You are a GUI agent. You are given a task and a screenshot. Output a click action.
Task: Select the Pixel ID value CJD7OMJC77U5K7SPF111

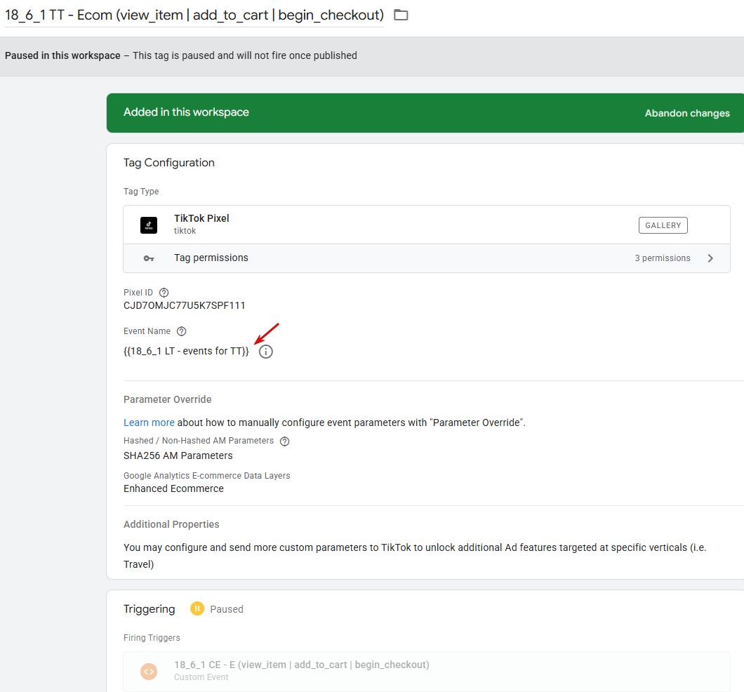click(x=185, y=305)
